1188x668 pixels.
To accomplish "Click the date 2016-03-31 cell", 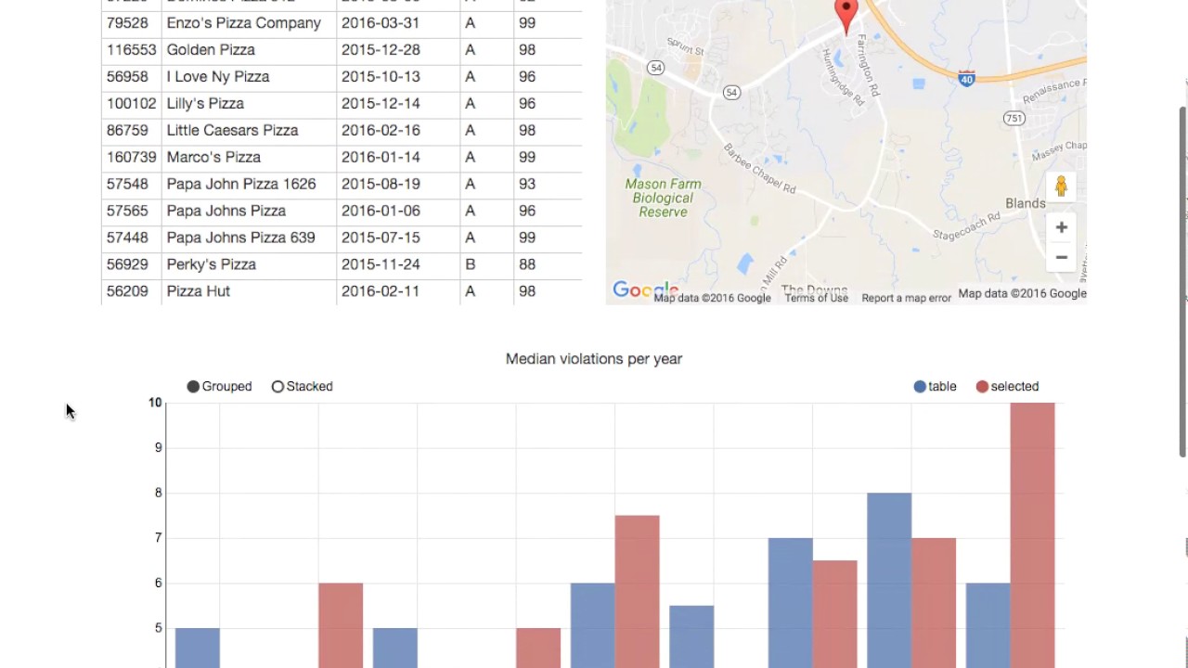I will click(398, 23).
